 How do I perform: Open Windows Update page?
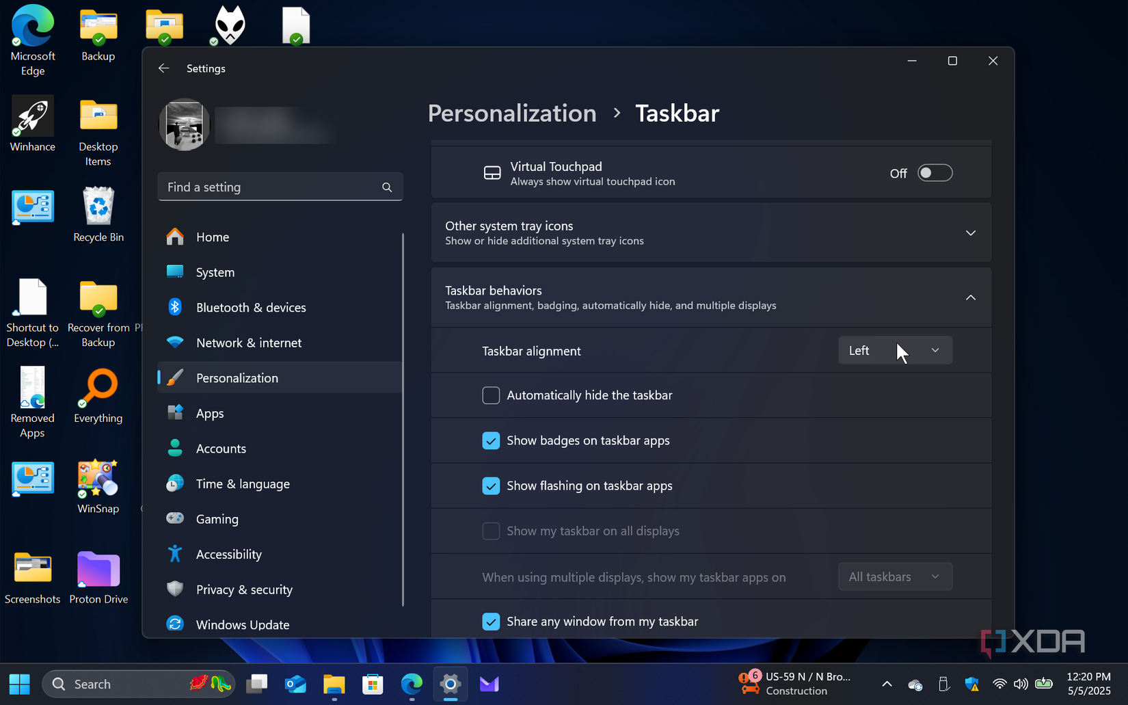pos(280,624)
